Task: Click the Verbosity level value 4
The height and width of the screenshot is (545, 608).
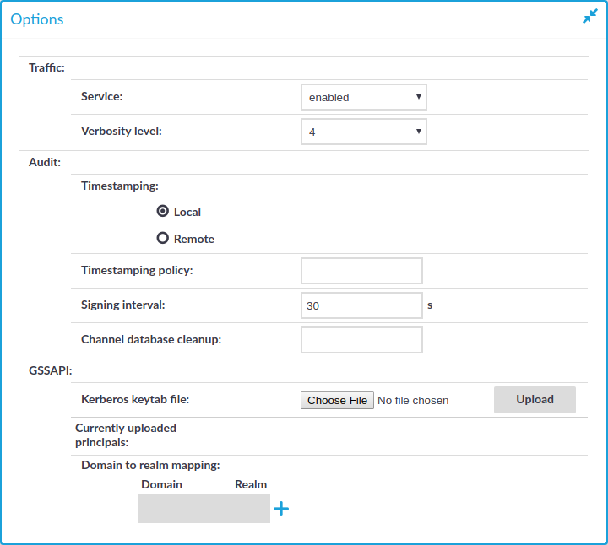Action: point(312,132)
